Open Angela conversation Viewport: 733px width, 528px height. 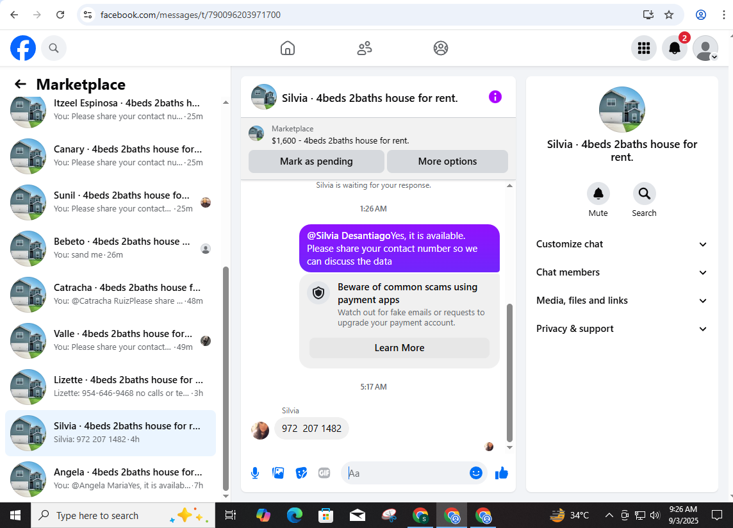(x=110, y=479)
